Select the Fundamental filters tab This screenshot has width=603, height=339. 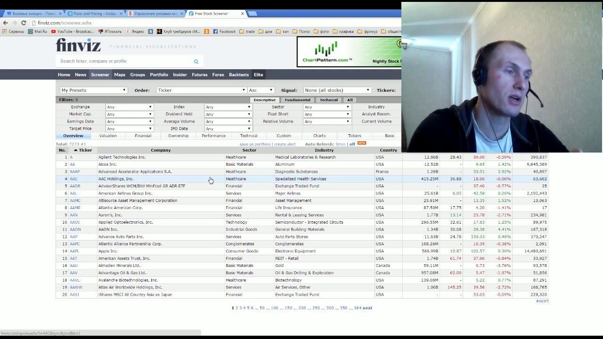[x=297, y=100]
